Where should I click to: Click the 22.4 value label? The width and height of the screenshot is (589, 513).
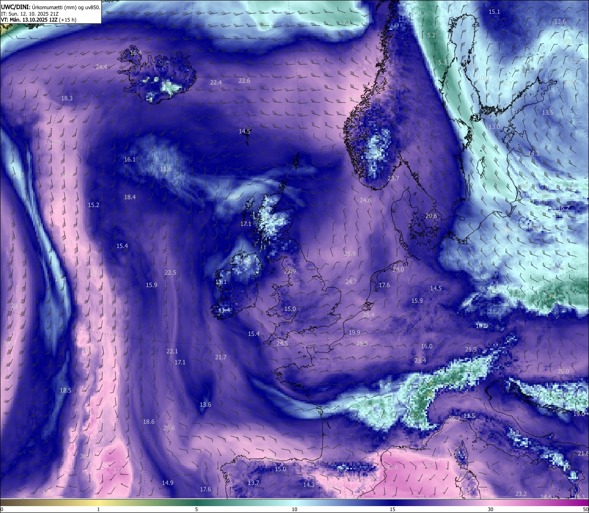(x=216, y=82)
